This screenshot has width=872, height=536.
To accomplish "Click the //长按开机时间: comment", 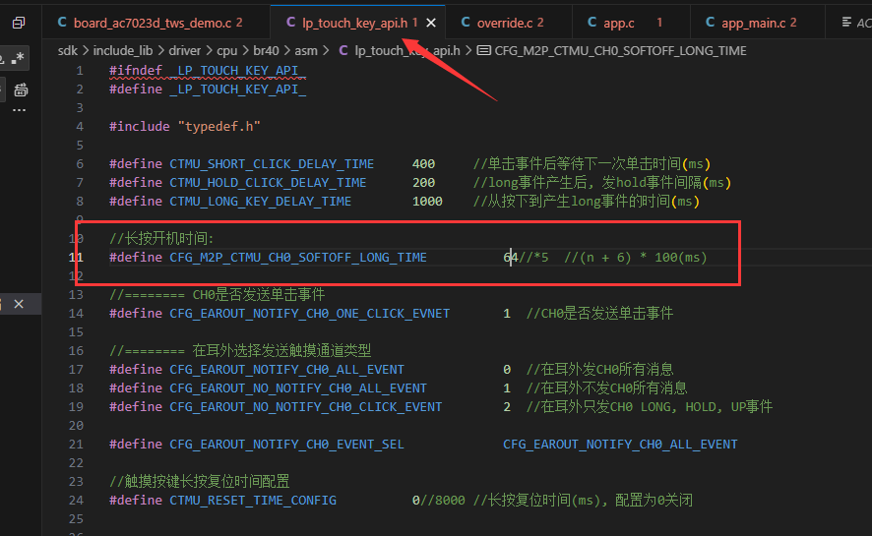I will pyautogui.click(x=161, y=238).
